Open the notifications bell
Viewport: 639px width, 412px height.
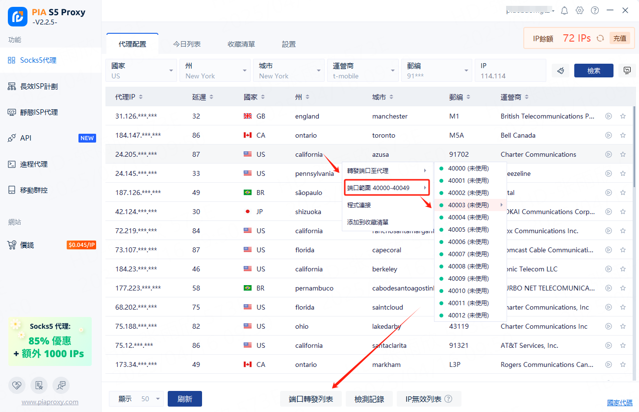click(564, 10)
